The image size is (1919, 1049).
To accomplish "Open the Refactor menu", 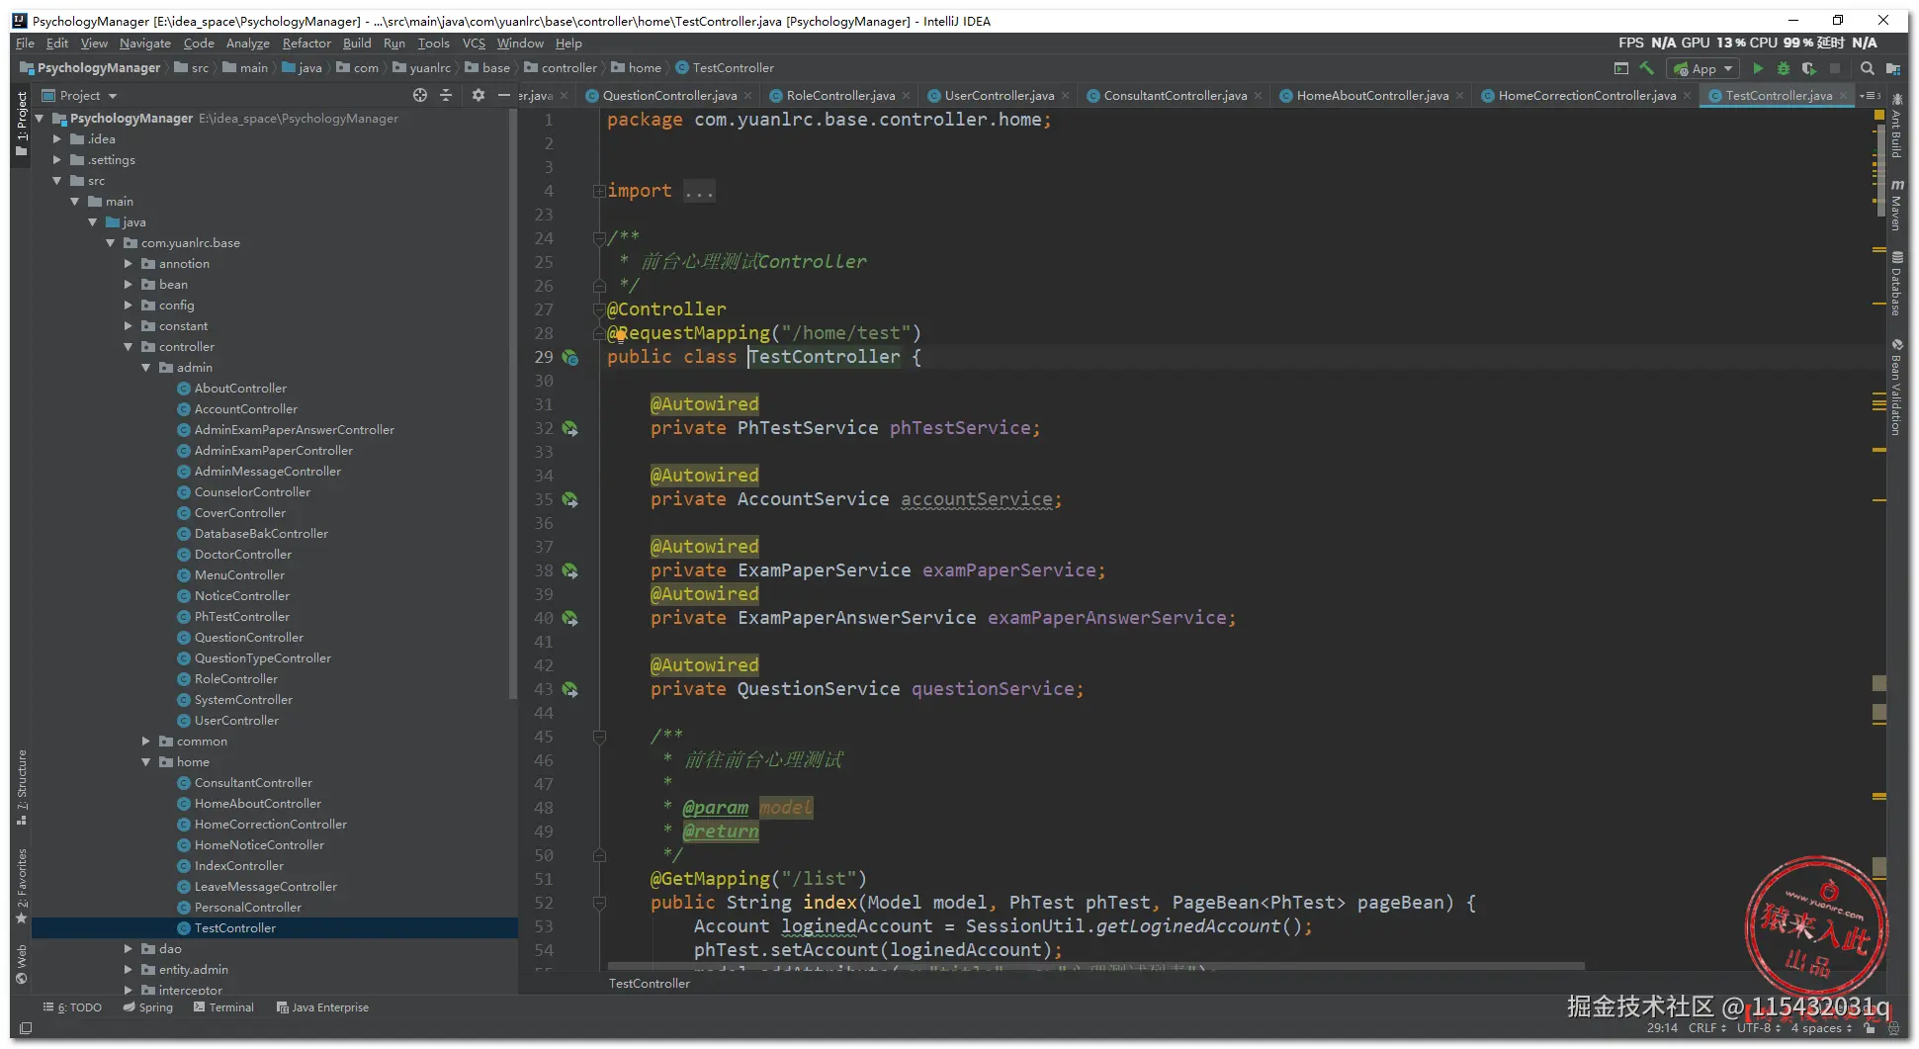I will coord(306,44).
